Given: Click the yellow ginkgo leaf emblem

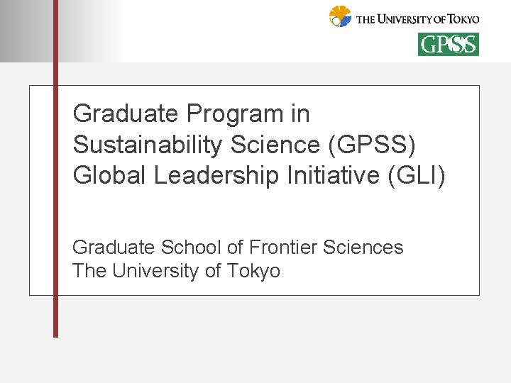Looking at the screenshot, I should [x=340, y=16].
